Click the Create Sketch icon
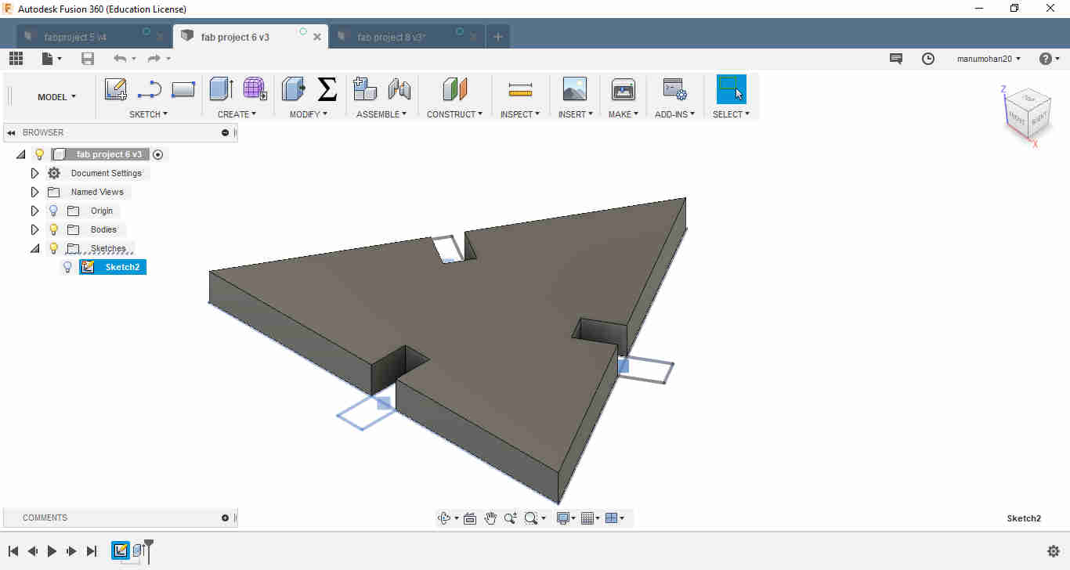 pos(116,89)
